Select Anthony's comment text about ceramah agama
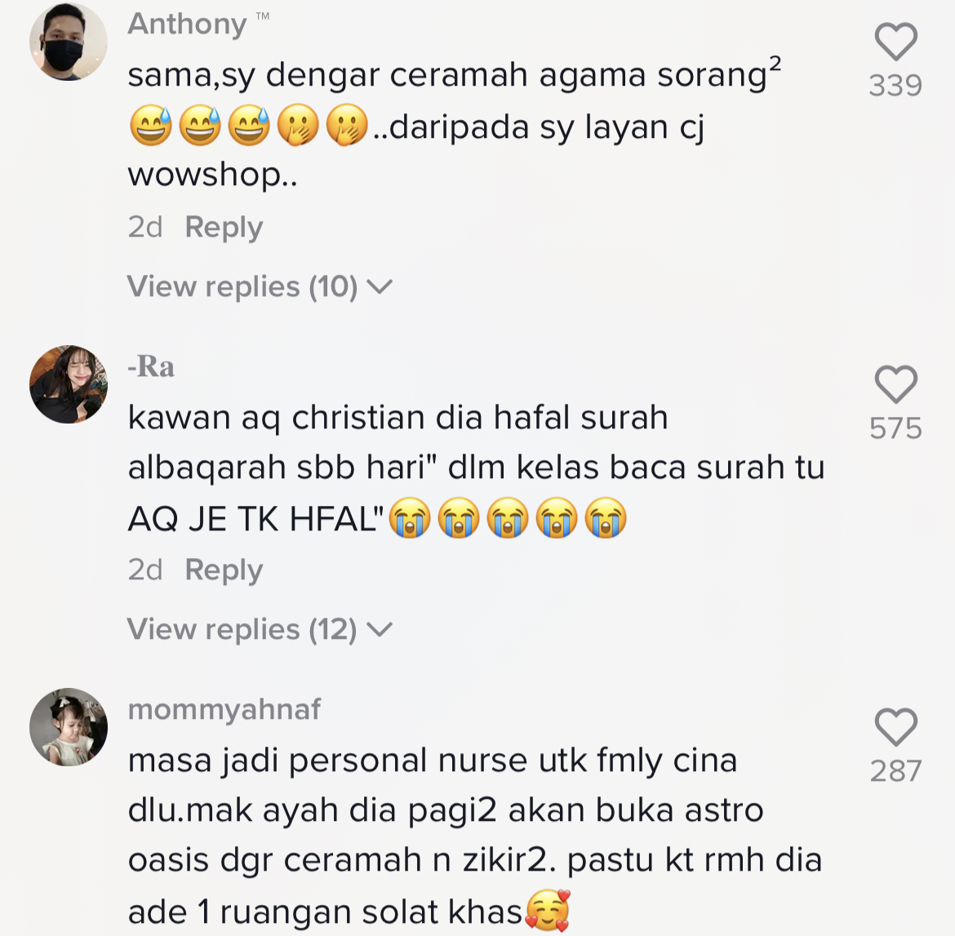The image size is (955, 936). point(455,124)
